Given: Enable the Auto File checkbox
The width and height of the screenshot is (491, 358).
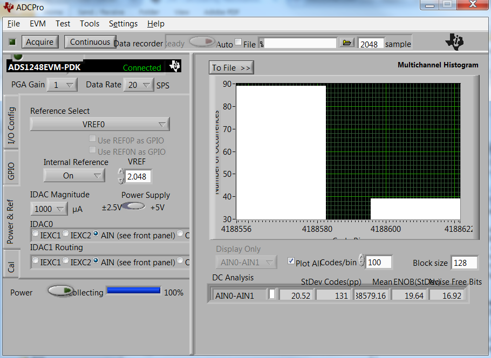Looking at the screenshot, I should tap(238, 42).
